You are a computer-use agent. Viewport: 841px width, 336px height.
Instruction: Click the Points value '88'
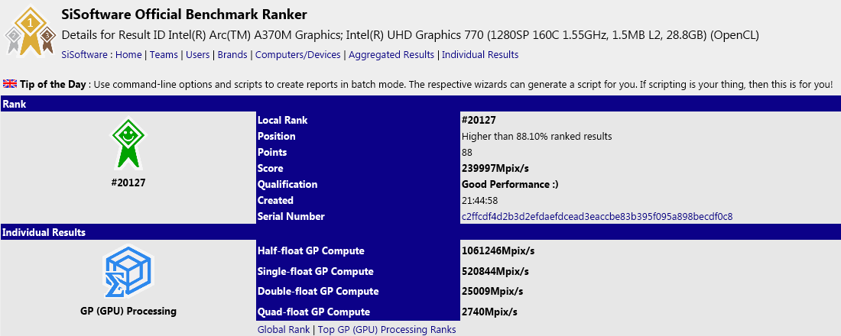coord(466,152)
